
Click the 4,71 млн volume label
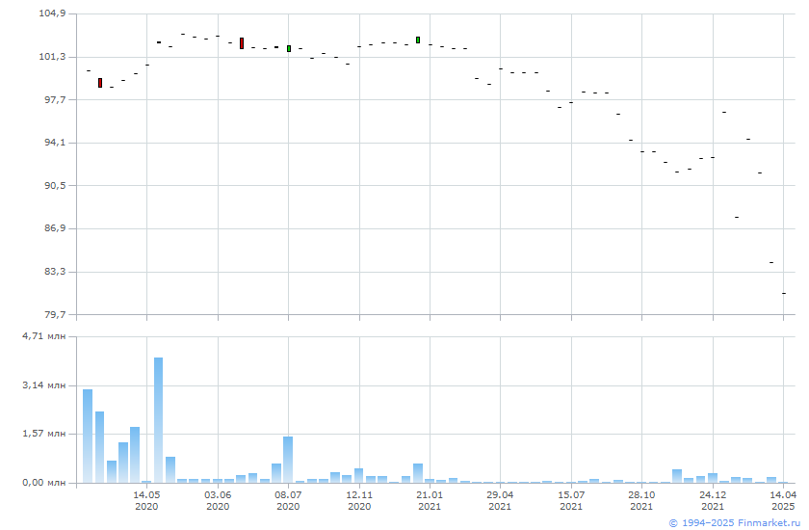(44, 336)
